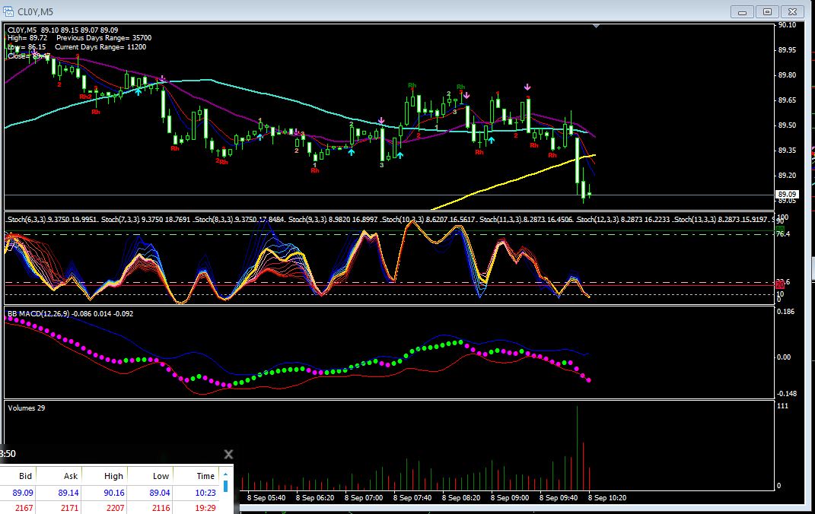Click the 76.4 level label on stochastic axis
The width and height of the screenshot is (815, 514).
click(x=783, y=234)
